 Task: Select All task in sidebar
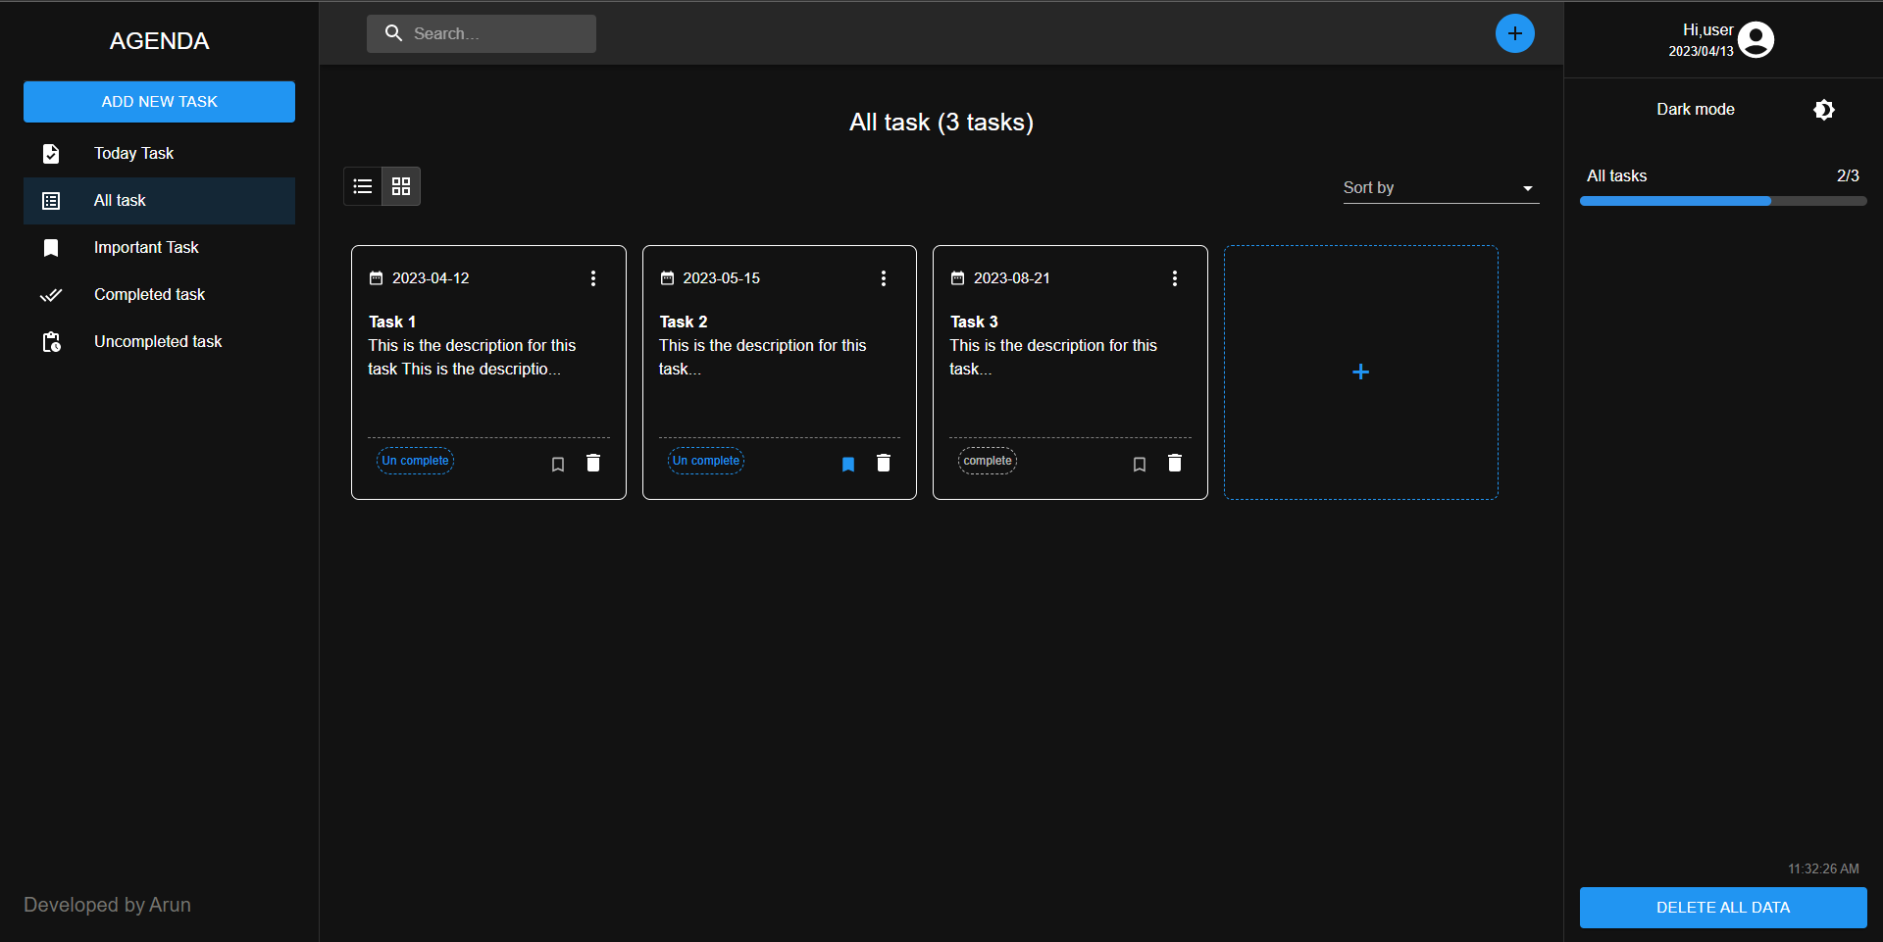[159, 201]
